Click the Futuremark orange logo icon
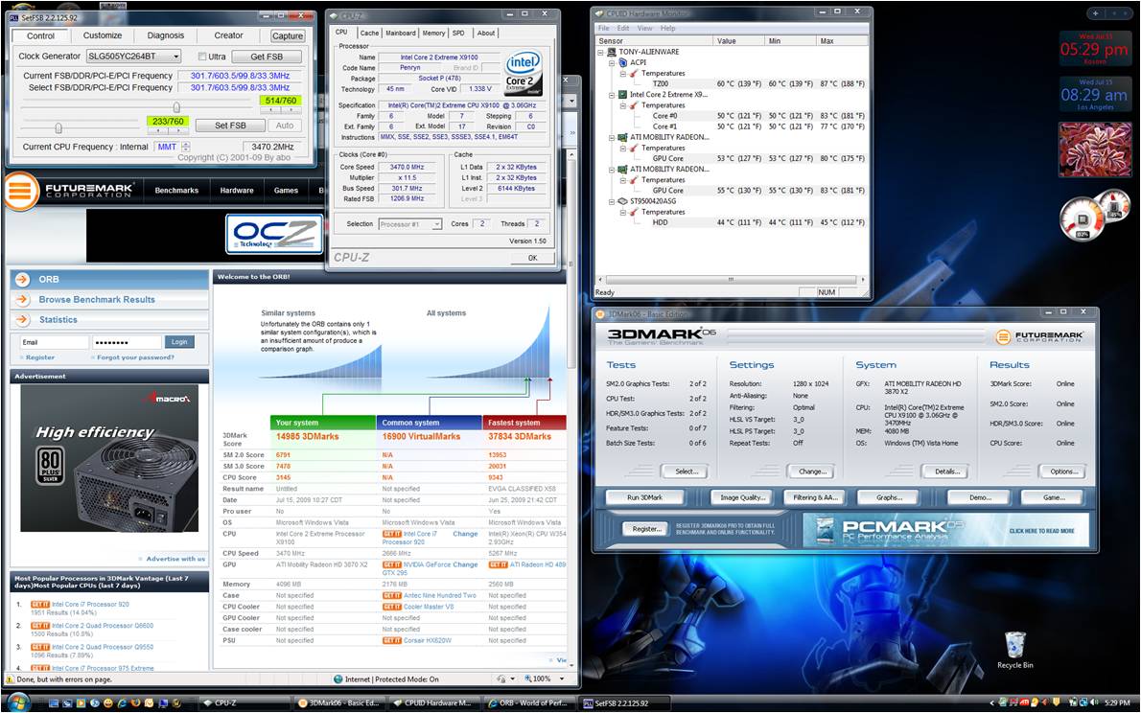Screen dimensions: 1141x713 [x=21, y=191]
